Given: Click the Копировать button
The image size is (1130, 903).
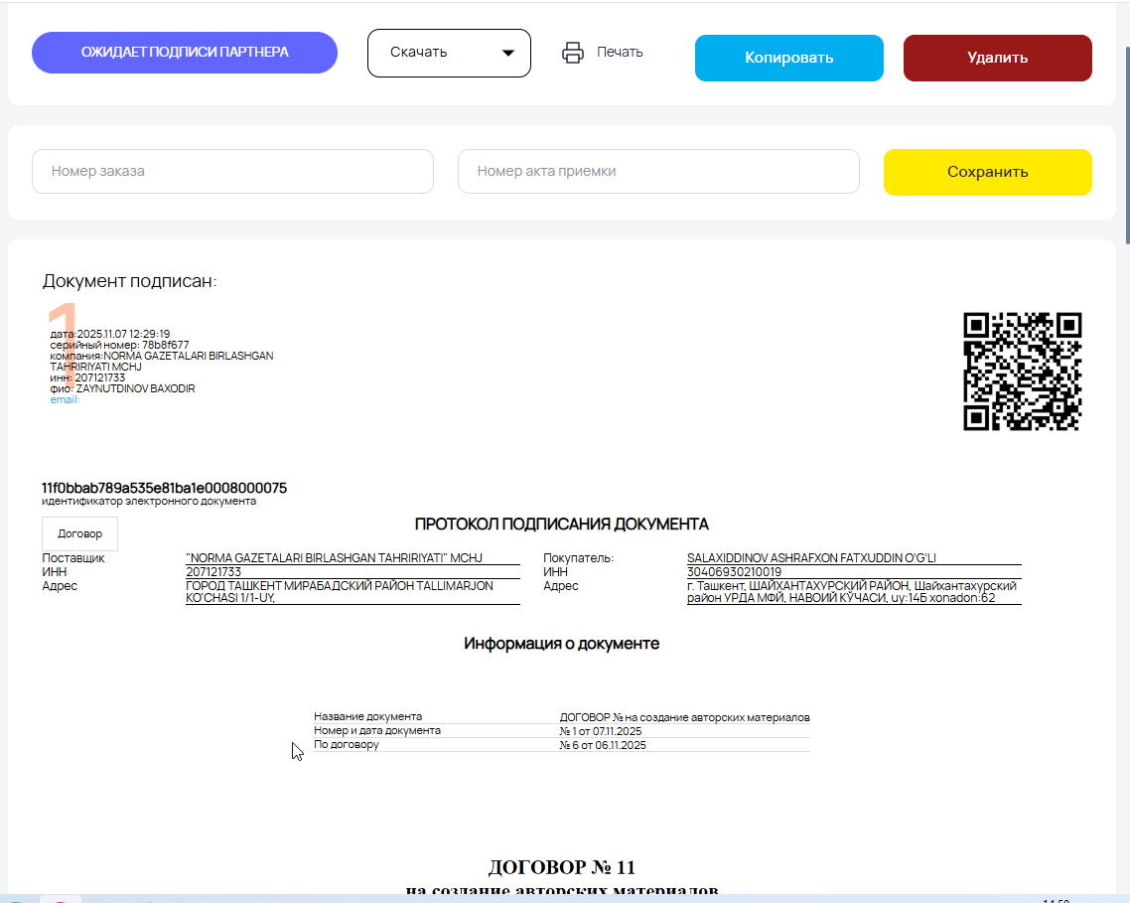Looking at the screenshot, I should (x=789, y=58).
